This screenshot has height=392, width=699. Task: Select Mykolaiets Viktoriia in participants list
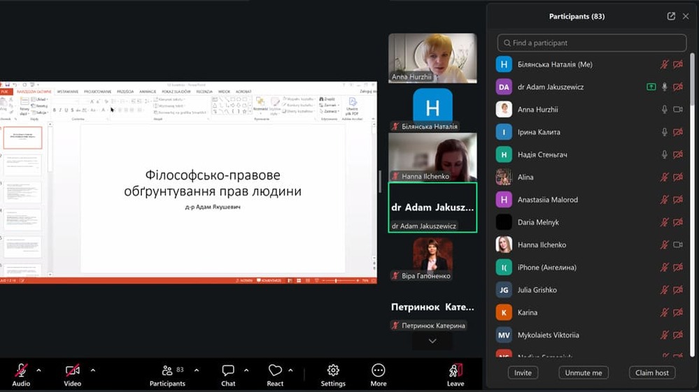point(548,335)
